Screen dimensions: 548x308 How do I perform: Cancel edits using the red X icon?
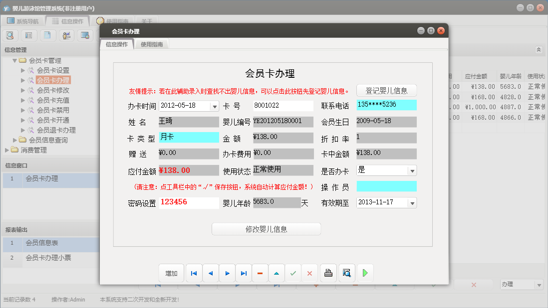[x=309, y=273]
